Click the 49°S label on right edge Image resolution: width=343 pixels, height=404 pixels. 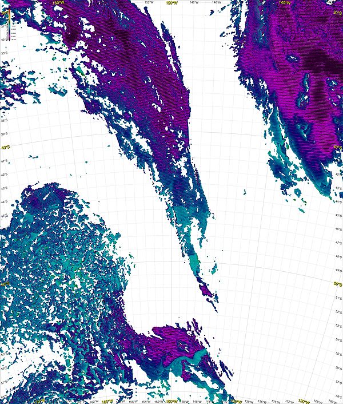pos(339,270)
